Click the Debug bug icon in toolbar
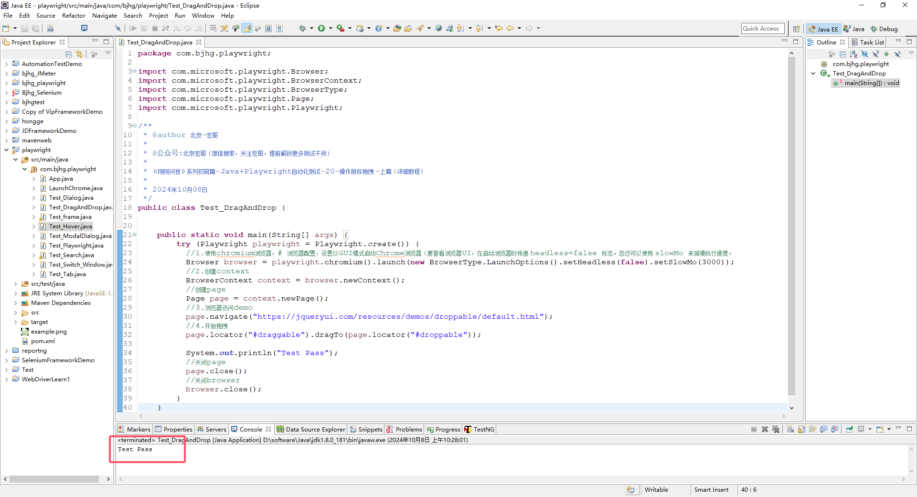The image size is (917, 497). click(302, 29)
